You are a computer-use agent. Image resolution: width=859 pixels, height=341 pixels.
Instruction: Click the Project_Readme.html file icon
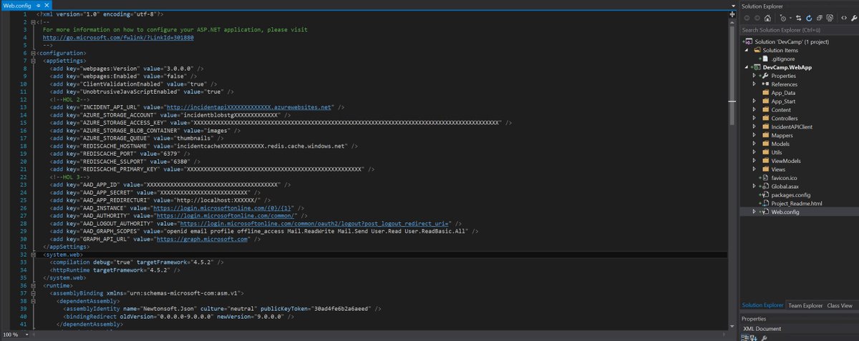tap(765, 204)
